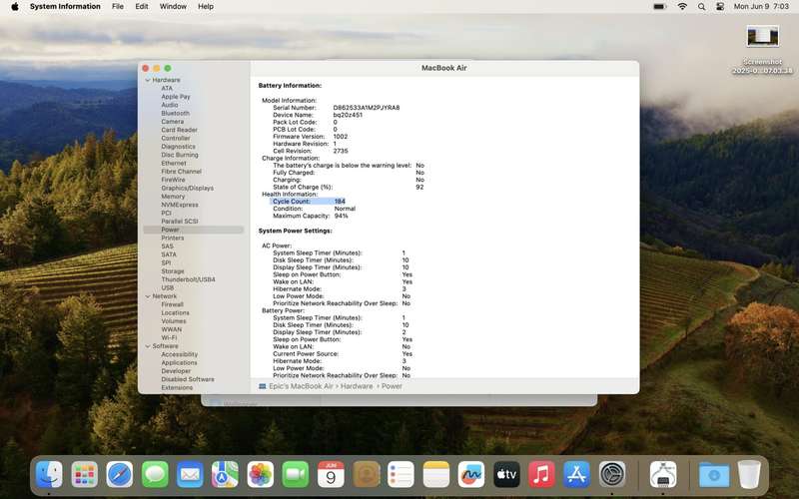Open Music app in the Dock

(541, 474)
